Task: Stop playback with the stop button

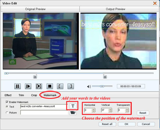Action: (50, 86)
